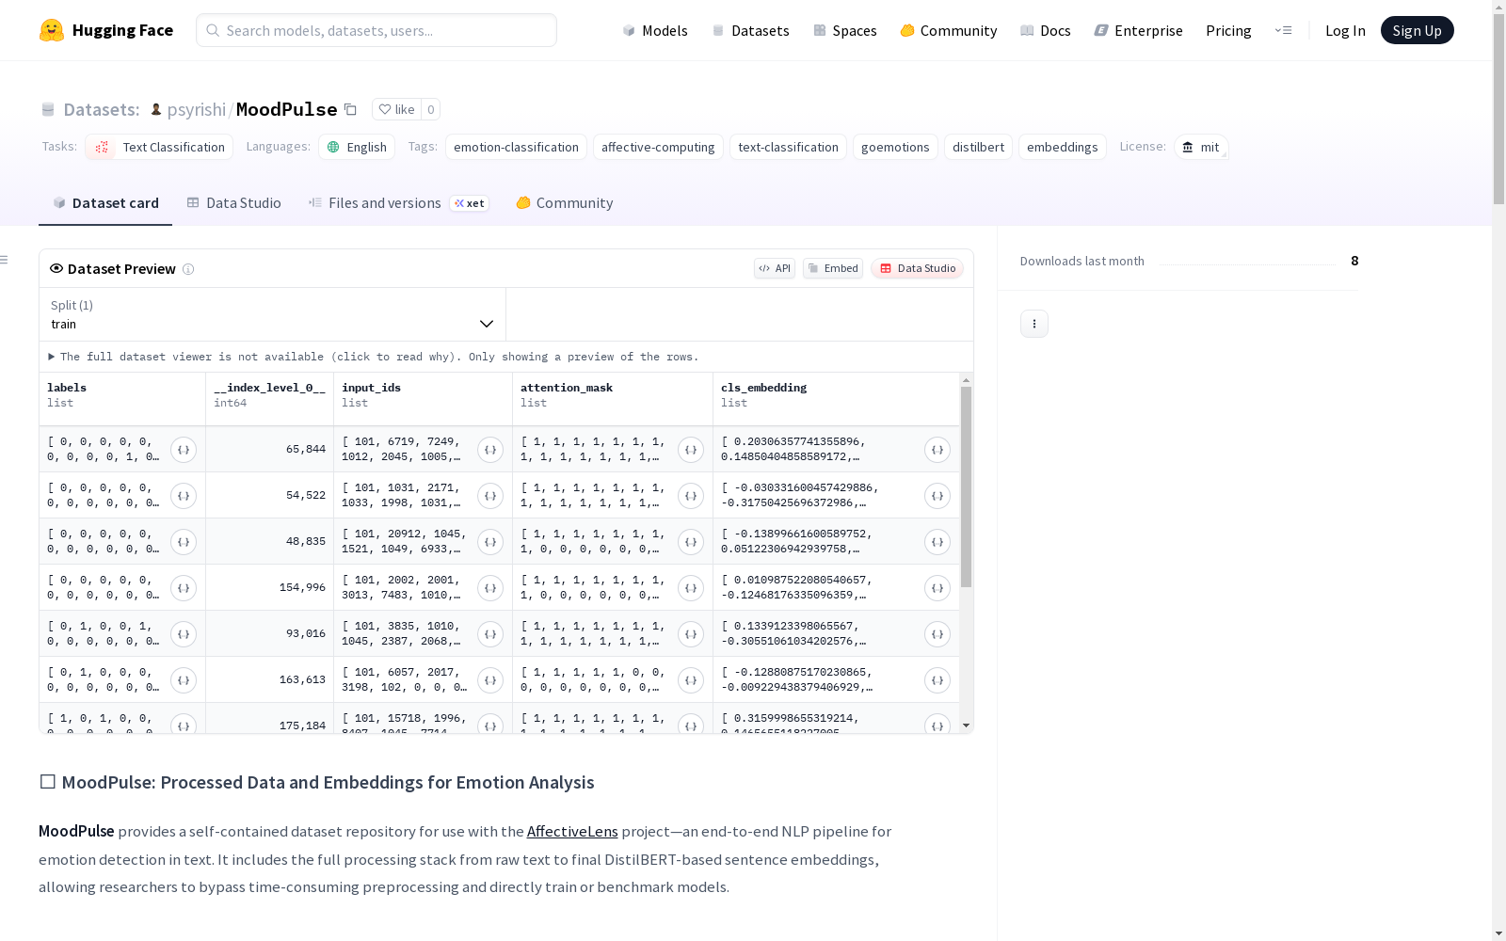Click the Sign Up button
Viewport: 1506px width, 941px height.
click(1417, 30)
